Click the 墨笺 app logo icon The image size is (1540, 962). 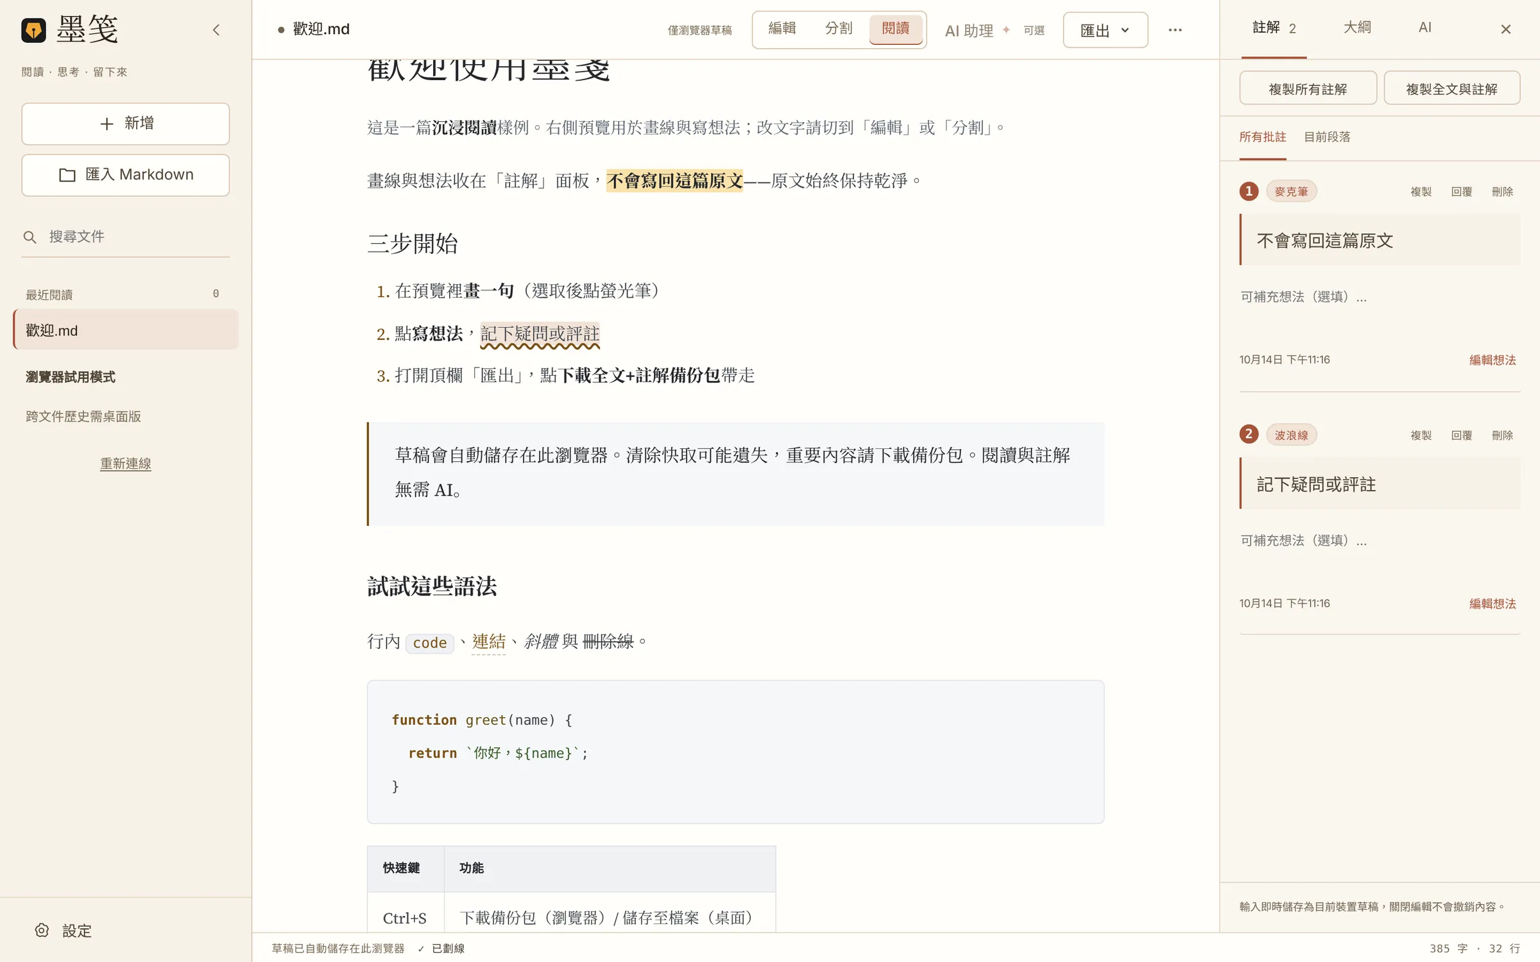click(x=33, y=30)
